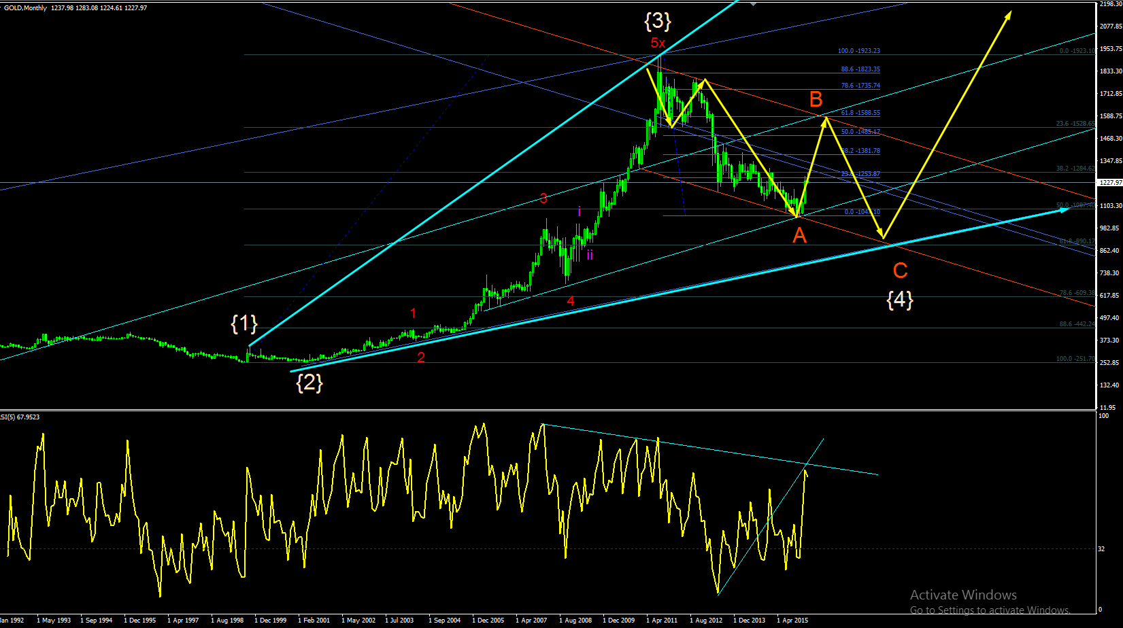Click the red 5x wave label

[x=658, y=43]
